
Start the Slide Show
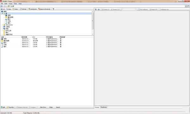pos(43,107)
